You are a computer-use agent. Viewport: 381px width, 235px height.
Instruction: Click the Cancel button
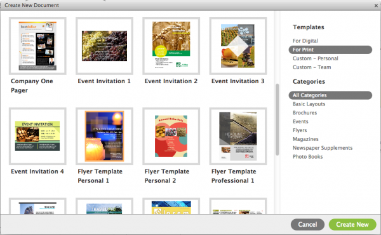pyautogui.click(x=307, y=224)
